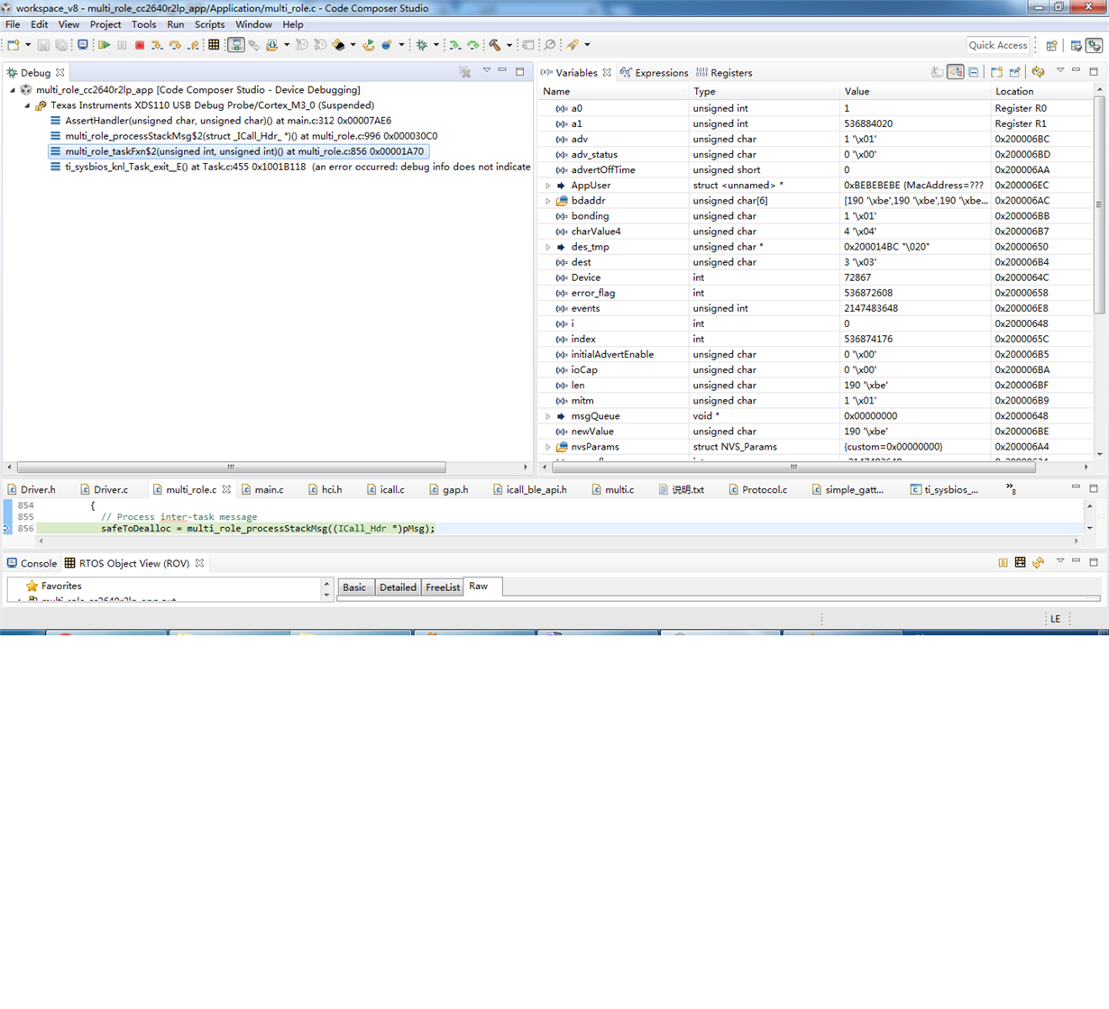Image resolution: width=1109 pixels, height=1009 pixels.
Task: Click the New project toolbar icon
Action: click(13, 44)
